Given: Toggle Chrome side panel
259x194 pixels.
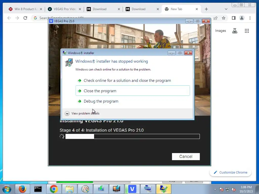Looking at the screenshot, I should tap(233, 18).
